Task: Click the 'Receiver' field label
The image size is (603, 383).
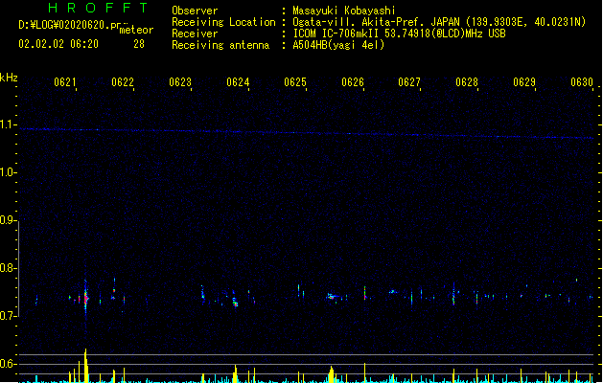Action: click(195, 34)
